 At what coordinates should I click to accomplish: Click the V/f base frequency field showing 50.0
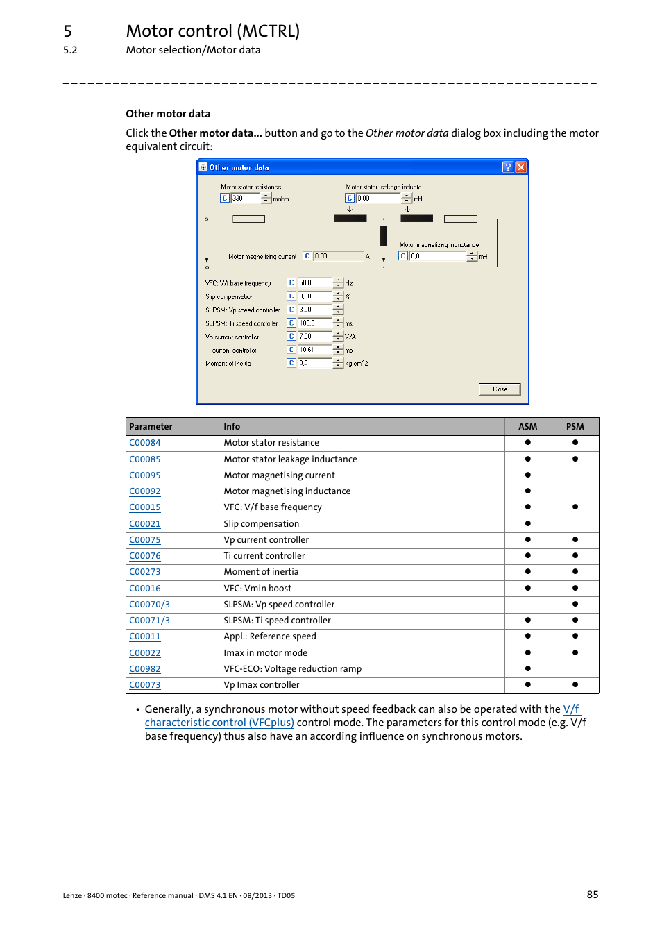click(316, 283)
